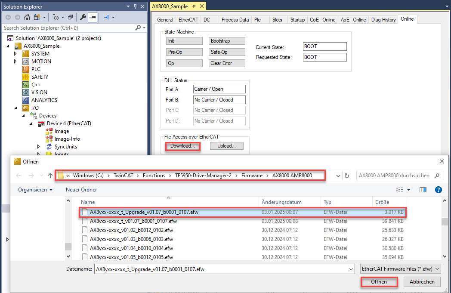Viewport: 451px width, 293px height.
Task: Click the Bootstrap state button
Action: [227, 41]
